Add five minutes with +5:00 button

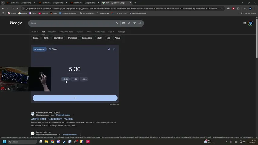pos(84,79)
